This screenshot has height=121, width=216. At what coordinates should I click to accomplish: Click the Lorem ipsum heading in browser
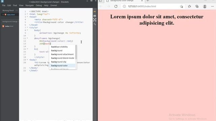[x=157, y=20]
